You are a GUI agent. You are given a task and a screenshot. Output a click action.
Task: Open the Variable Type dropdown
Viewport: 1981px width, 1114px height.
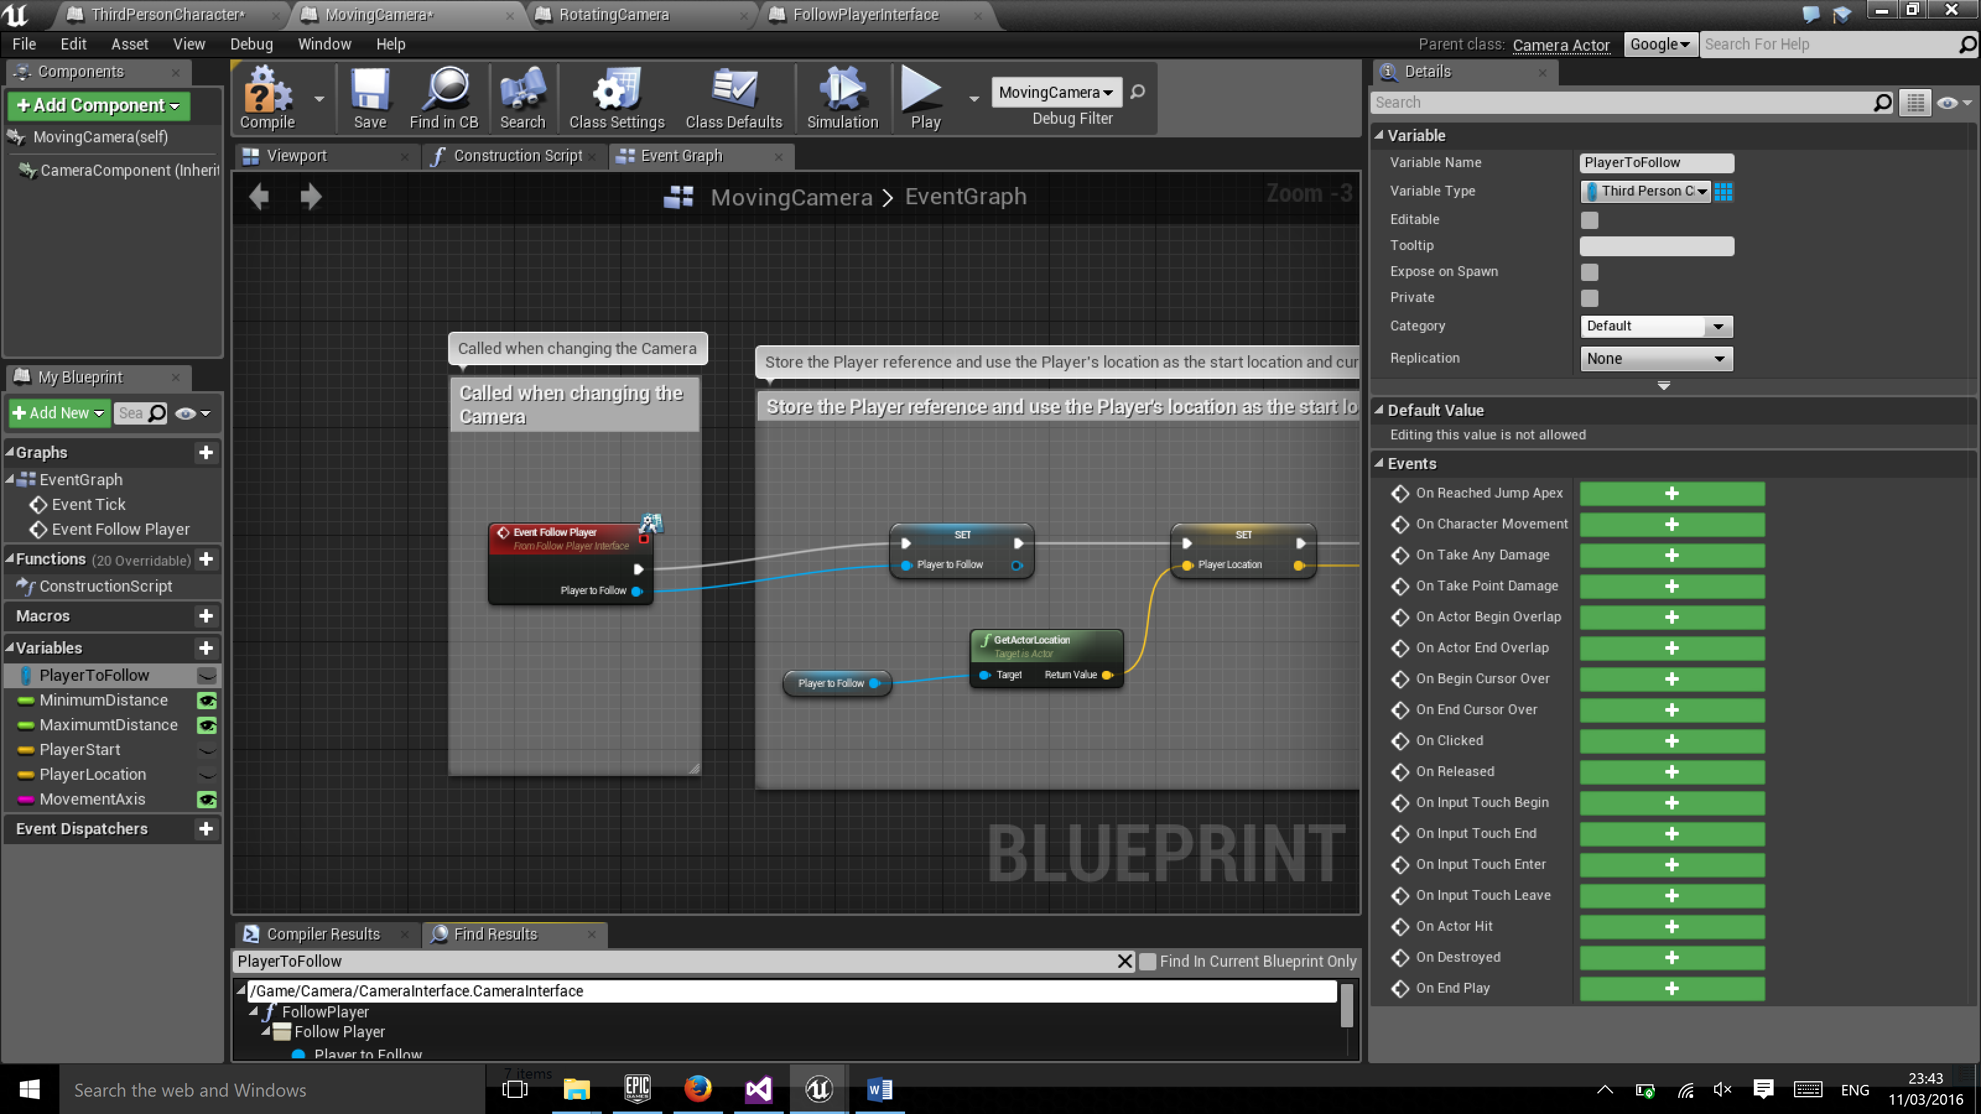pos(1645,191)
